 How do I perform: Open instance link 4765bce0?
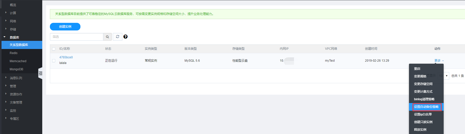tap(66, 57)
